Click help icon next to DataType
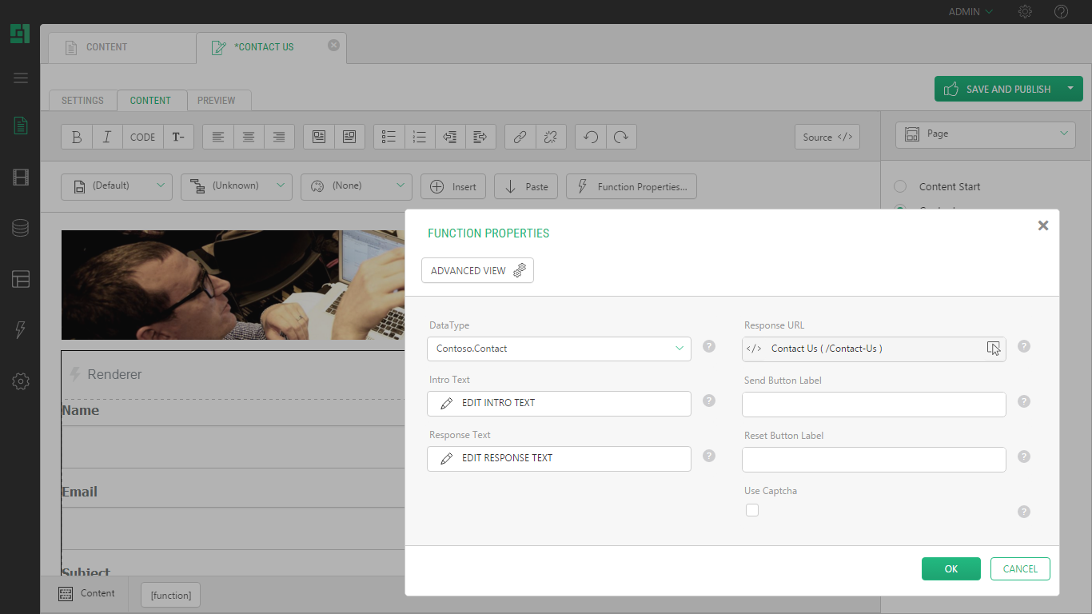1092x614 pixels. pyautogui.click(x=708, y=346)
